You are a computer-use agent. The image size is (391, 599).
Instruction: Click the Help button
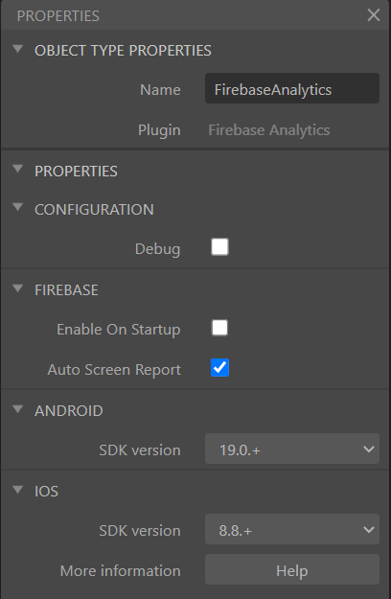292,569
